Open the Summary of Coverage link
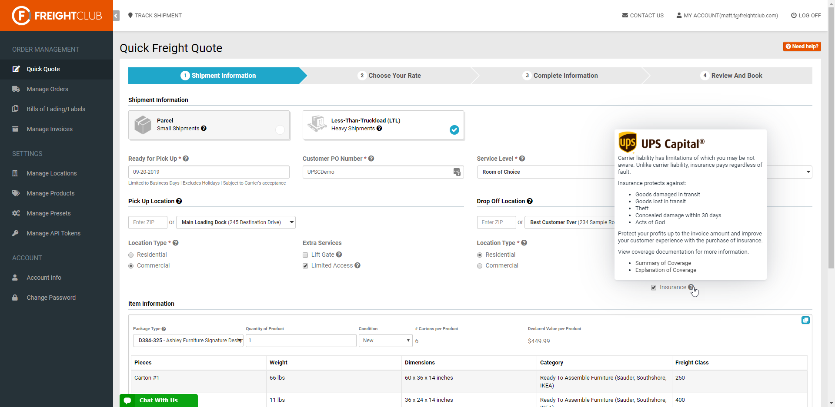Image resolution: width=835 pixels, height=407 pixels. [662, 263]
